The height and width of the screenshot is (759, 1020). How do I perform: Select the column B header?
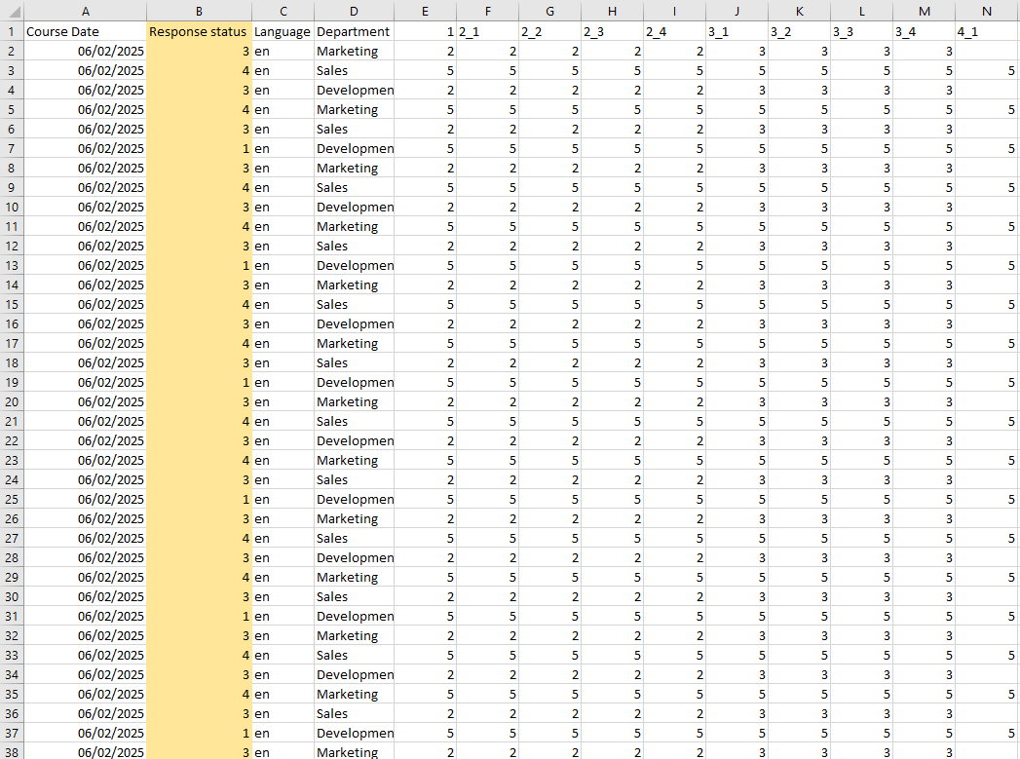click(x=199, y=11)
